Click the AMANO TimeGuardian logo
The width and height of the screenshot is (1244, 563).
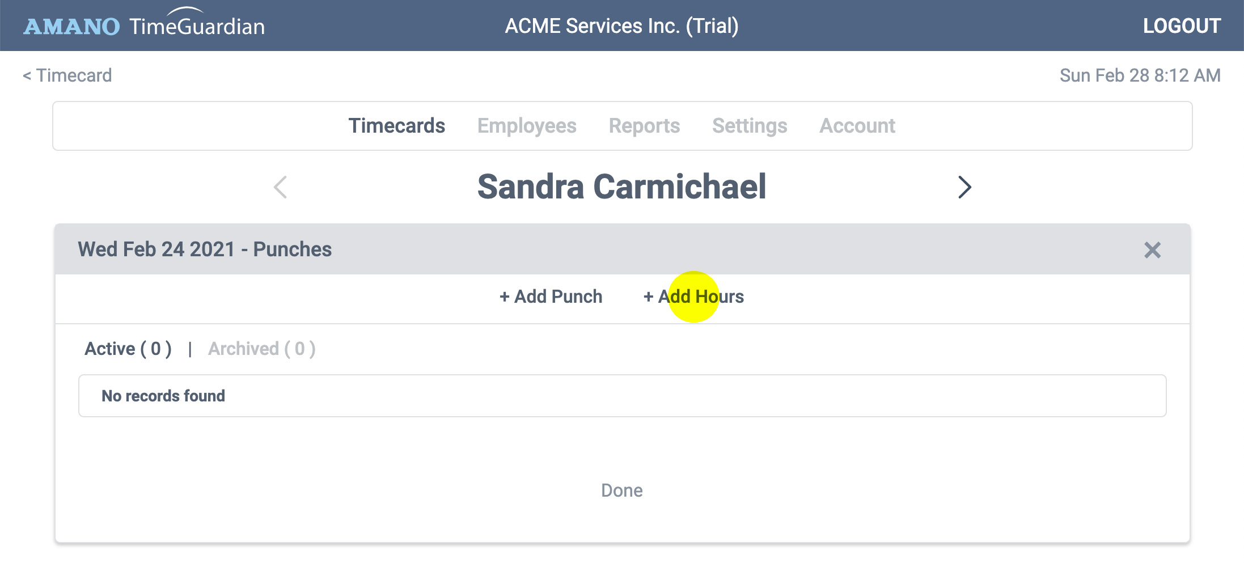(x=144, y=23)
